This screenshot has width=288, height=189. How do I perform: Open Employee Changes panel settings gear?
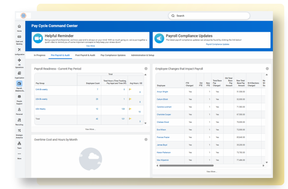(267, 69)
